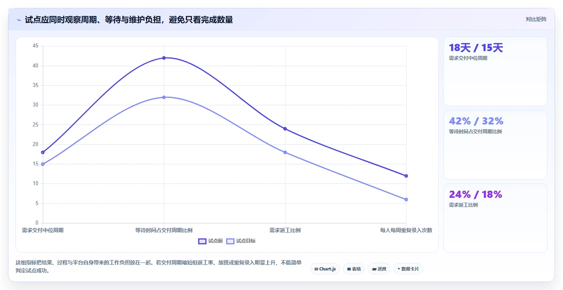Click the header title 试点应同时观察周期

[129, 20]
